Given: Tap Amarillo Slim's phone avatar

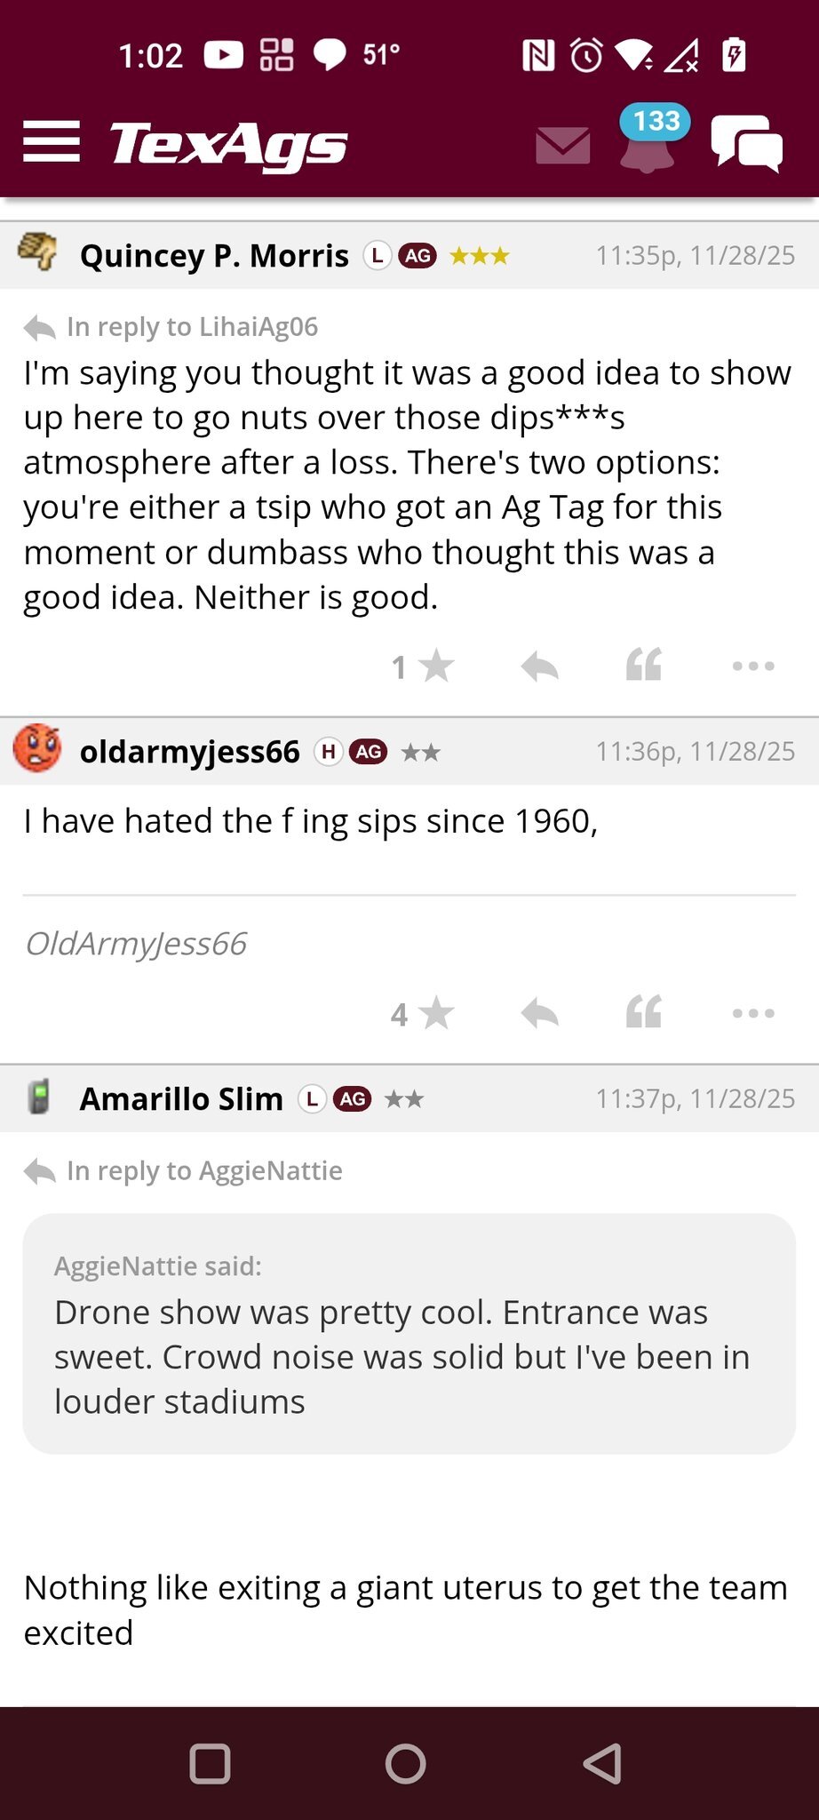Looking at the screenshot, I should tap(38, 1098).
